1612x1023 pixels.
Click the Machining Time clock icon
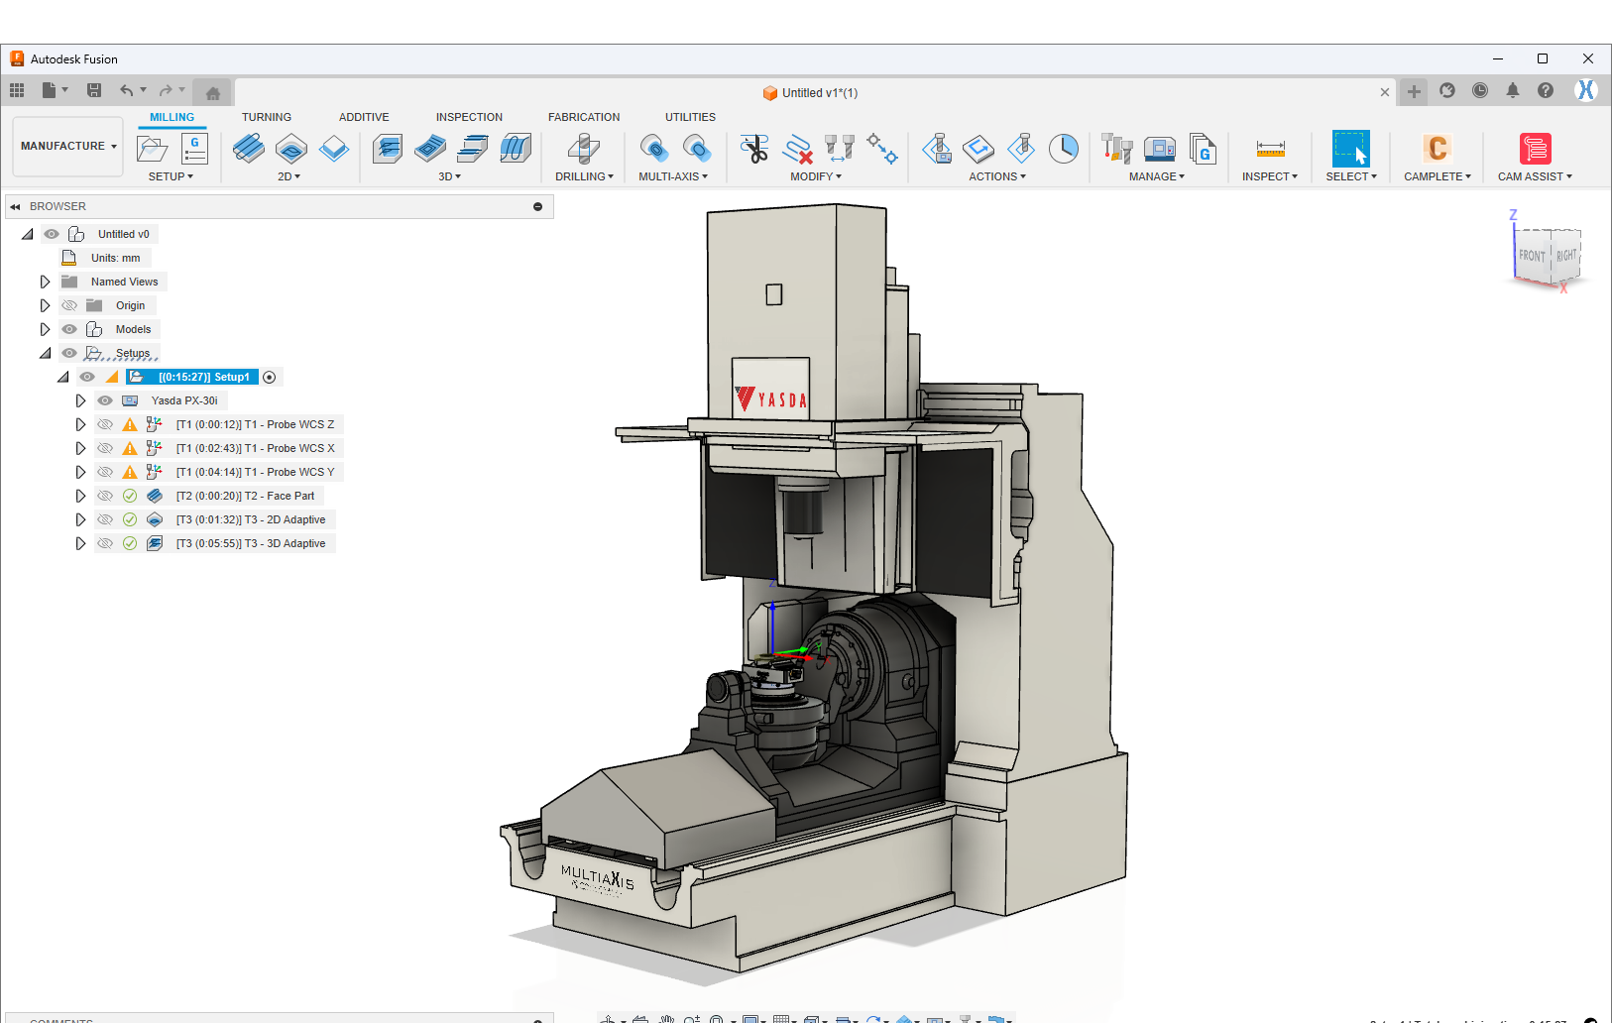pyautogui.click(x=1064, y=149)
